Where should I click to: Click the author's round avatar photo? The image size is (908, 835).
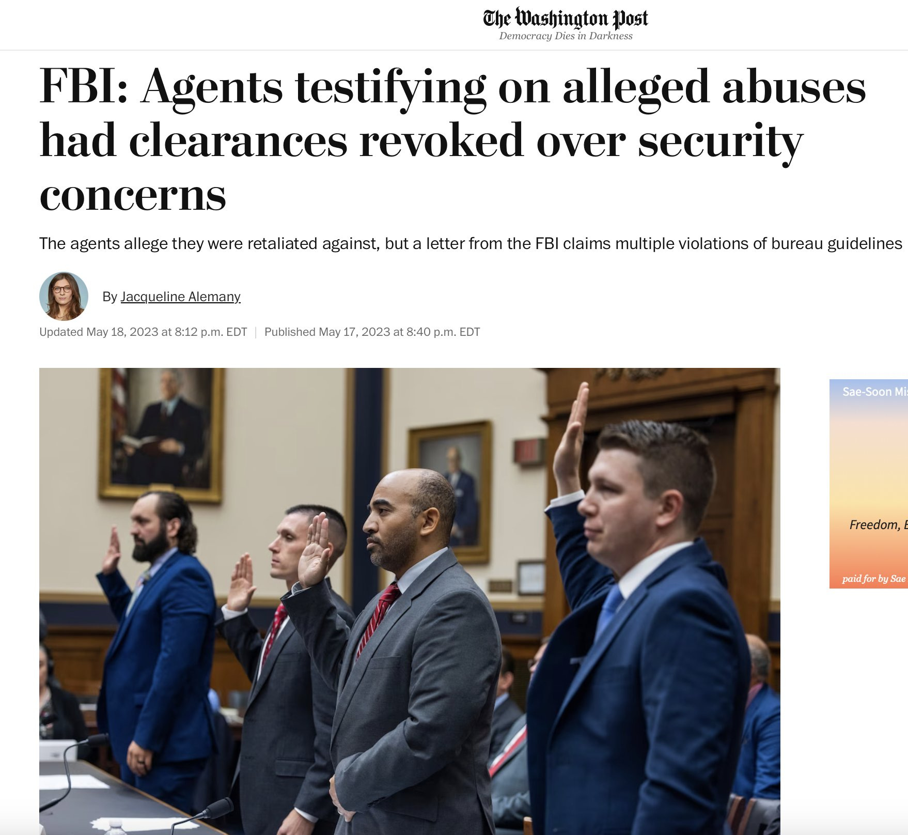pyautogui.click(x=64, y=297)
